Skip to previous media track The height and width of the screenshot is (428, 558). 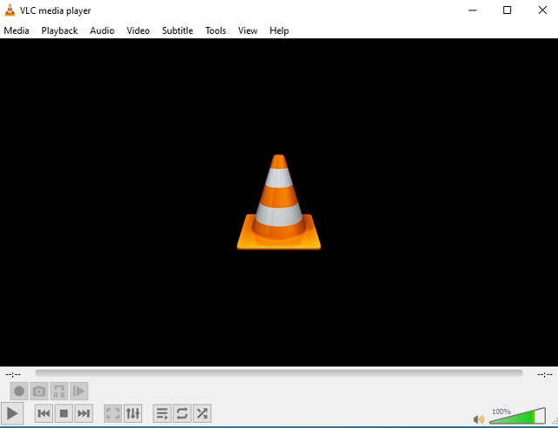coord(44,413)
